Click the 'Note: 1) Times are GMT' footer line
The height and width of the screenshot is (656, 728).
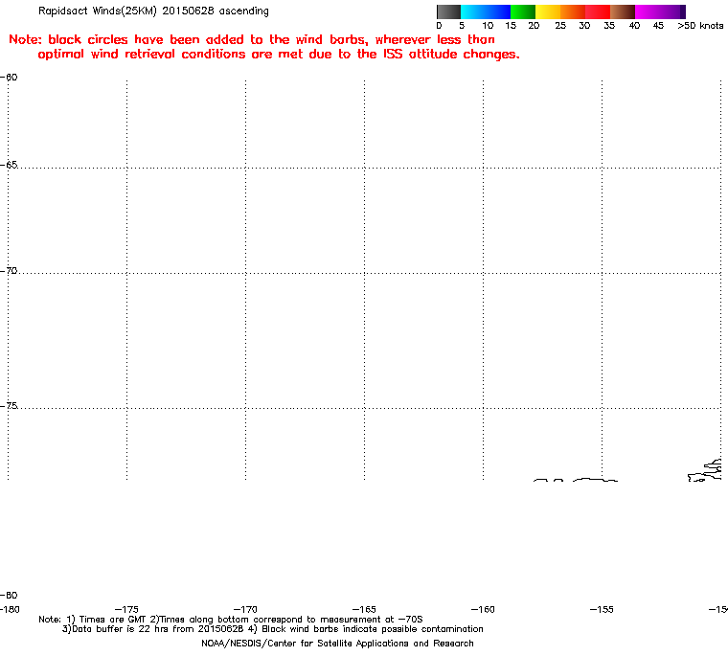(231, 620)
